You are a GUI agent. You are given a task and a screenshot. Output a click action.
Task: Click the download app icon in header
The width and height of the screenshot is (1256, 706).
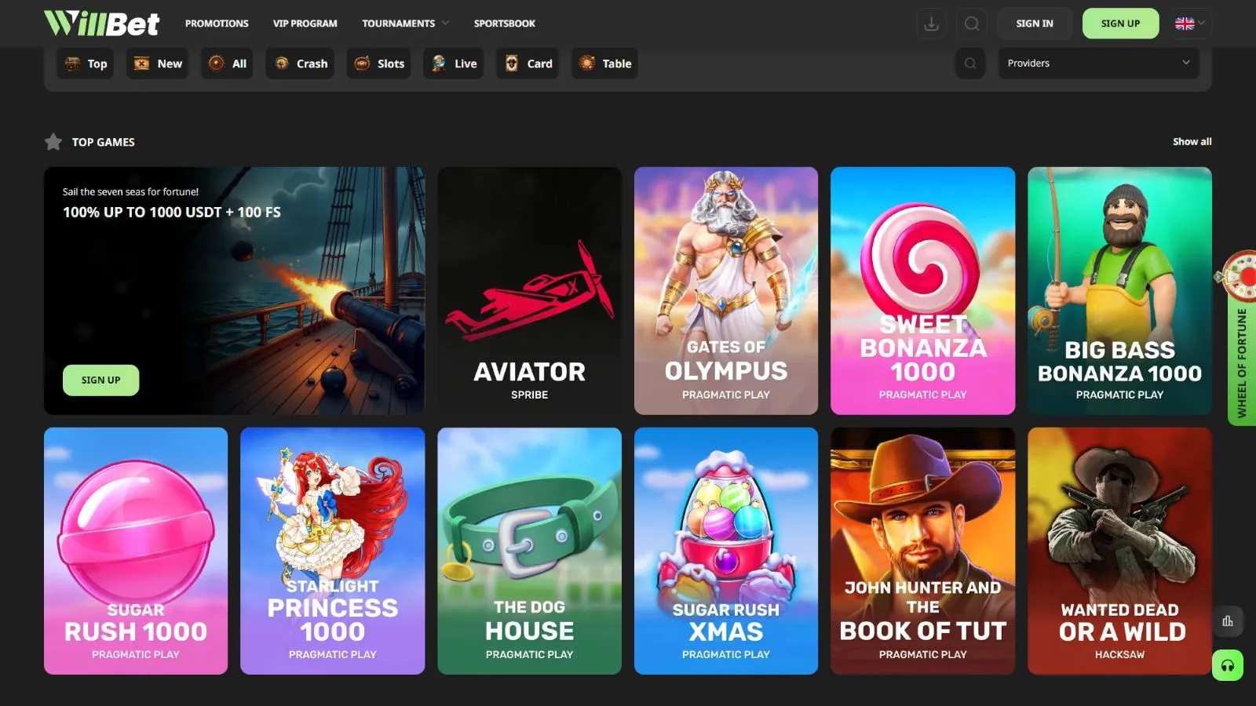point(931,24)
